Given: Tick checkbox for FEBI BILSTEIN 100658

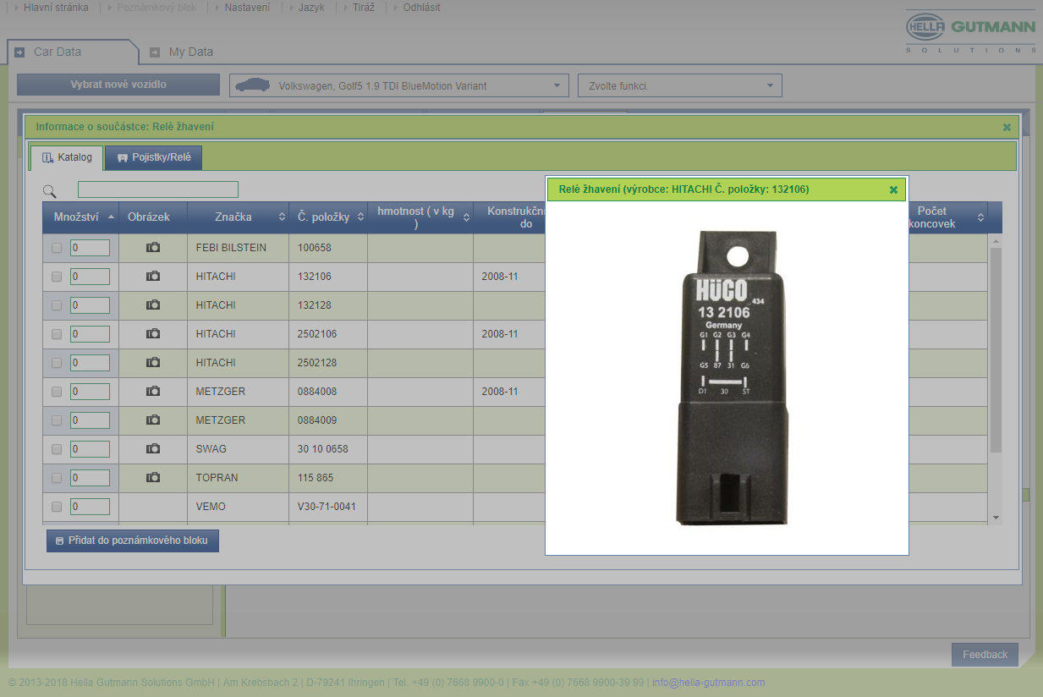Looking at the screenshot, I should coord(57,248).
